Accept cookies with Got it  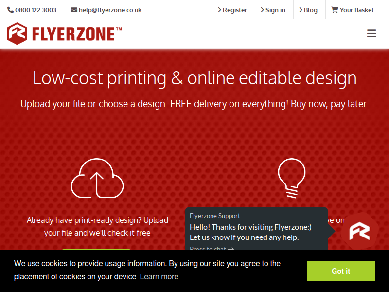click(341, 271)
